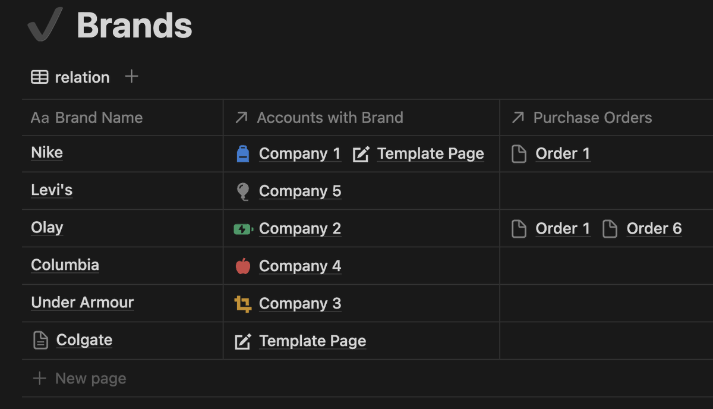
Task: Click the checkmark page icon beside Brands
Action: 45,24
